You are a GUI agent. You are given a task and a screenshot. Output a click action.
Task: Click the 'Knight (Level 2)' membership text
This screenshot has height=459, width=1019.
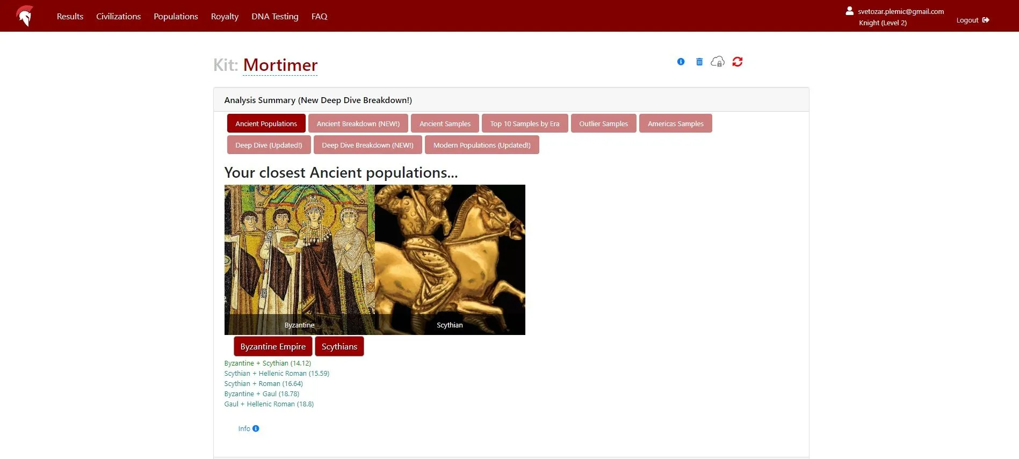[x=883, y=23]
